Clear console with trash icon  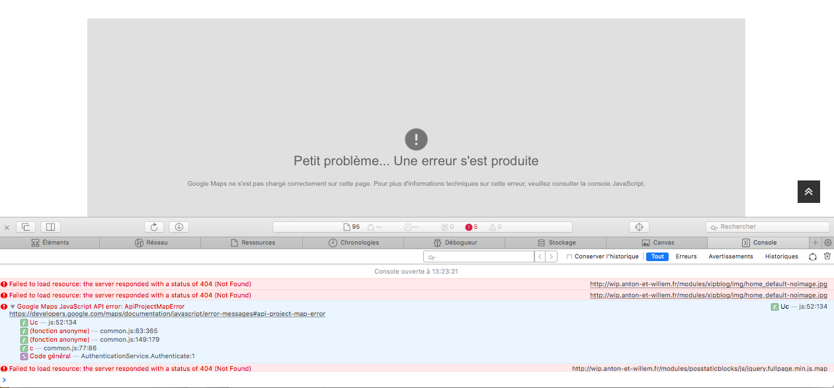[827, 256]
